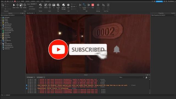The image size is (176, 99).
Task: Open the VIEW ribbon tab
Action: pos(42,1)
